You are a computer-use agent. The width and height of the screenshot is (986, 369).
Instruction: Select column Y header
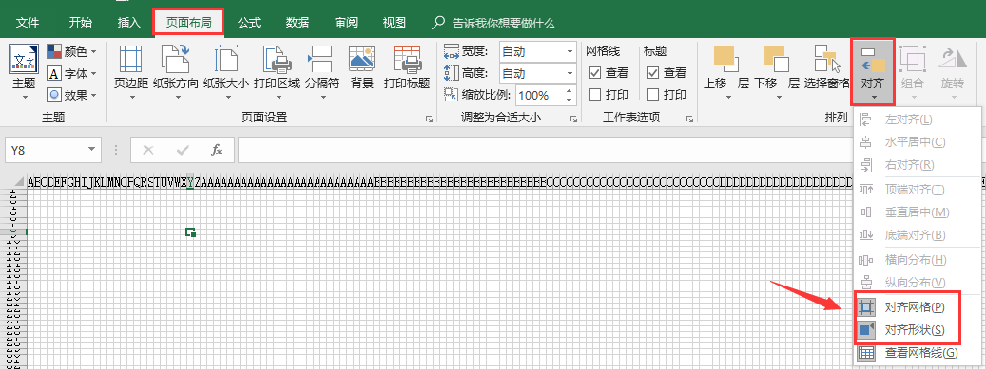pos(190,183)
